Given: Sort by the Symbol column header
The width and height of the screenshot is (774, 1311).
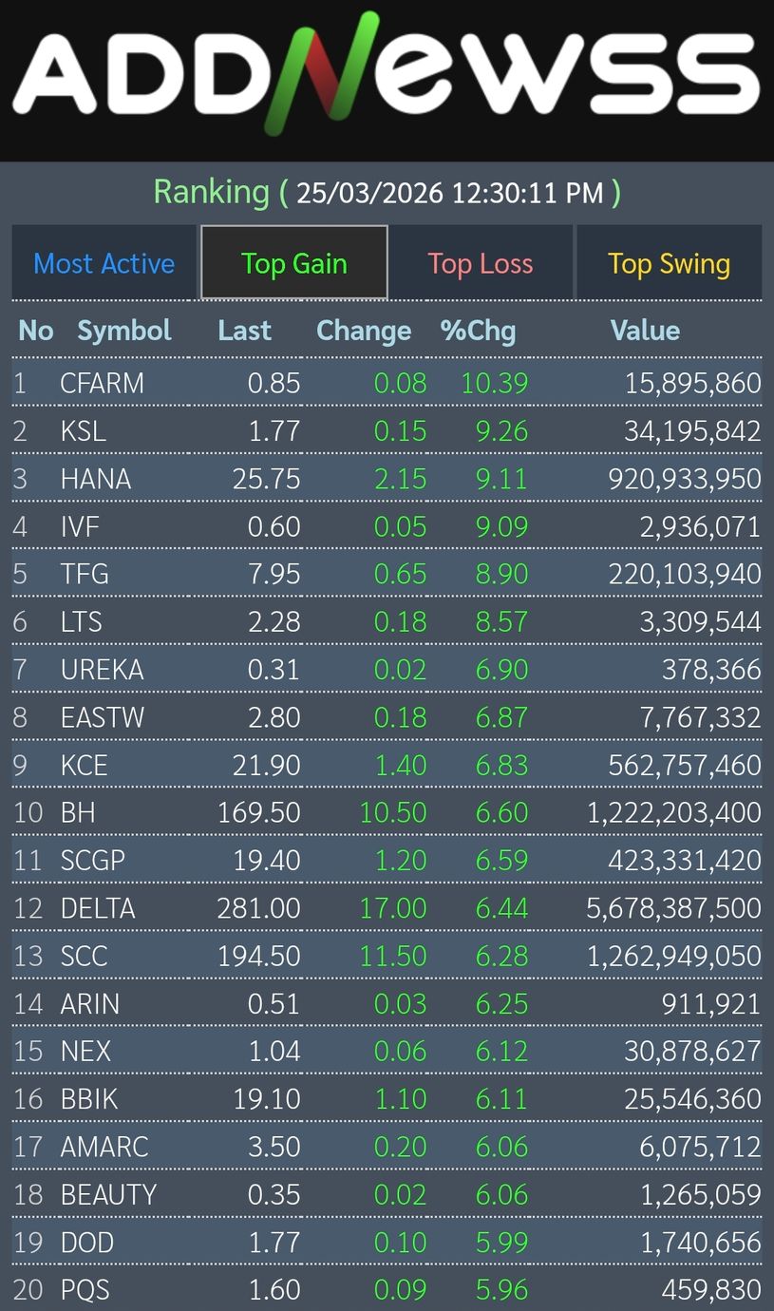Looking at the screenshot, I should [123, 331].
